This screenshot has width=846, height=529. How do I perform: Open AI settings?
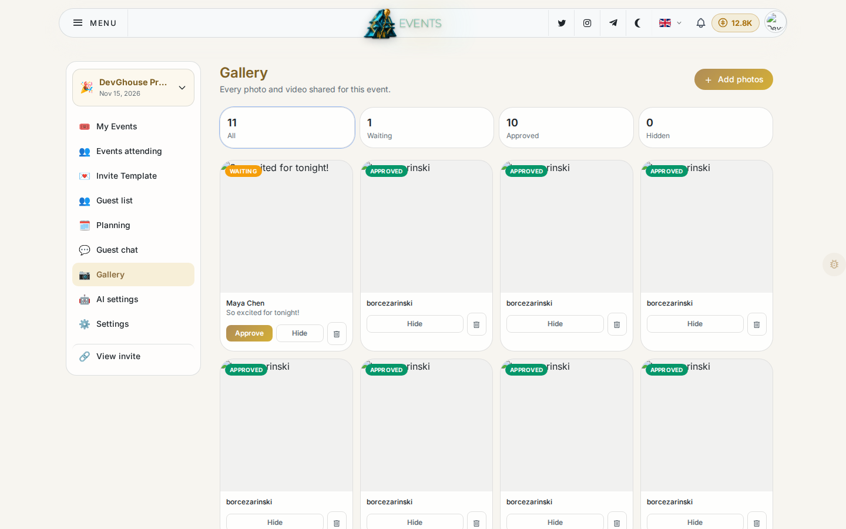click(x=133, y=299)
